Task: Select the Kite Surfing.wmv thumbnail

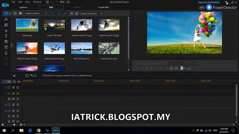Action: [x=81, y=48]
